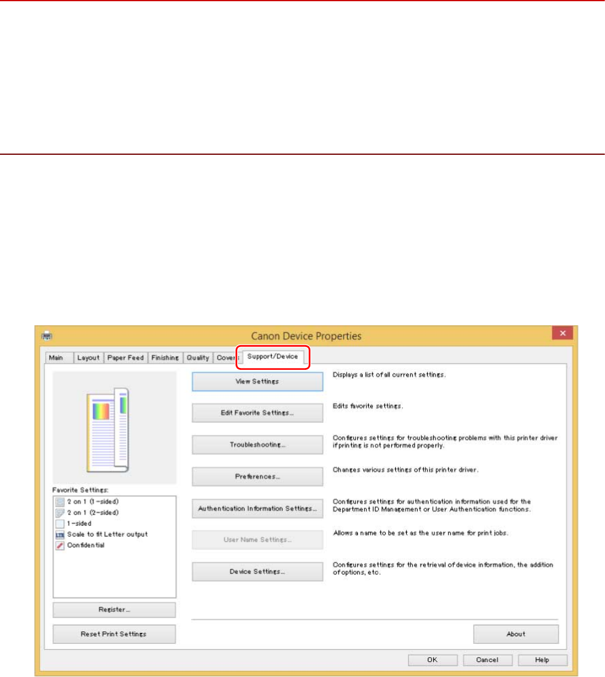Click the 1-sided favorite page icon
This screenshot has width=605, height=677.
(x=60, y=524)
